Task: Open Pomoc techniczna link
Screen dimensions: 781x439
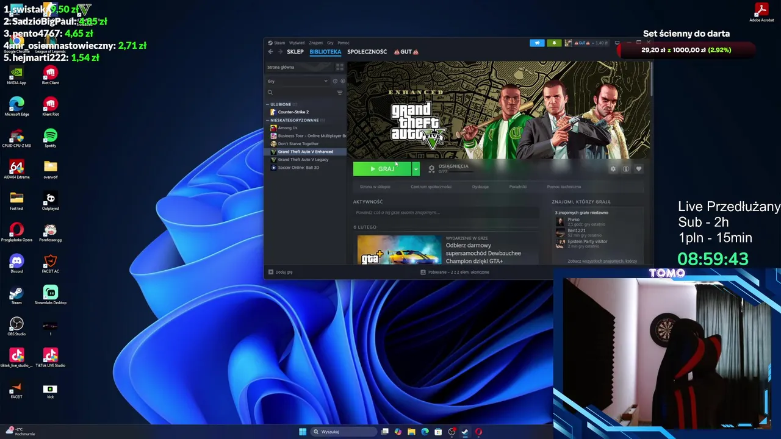Action: click(564, 187)
